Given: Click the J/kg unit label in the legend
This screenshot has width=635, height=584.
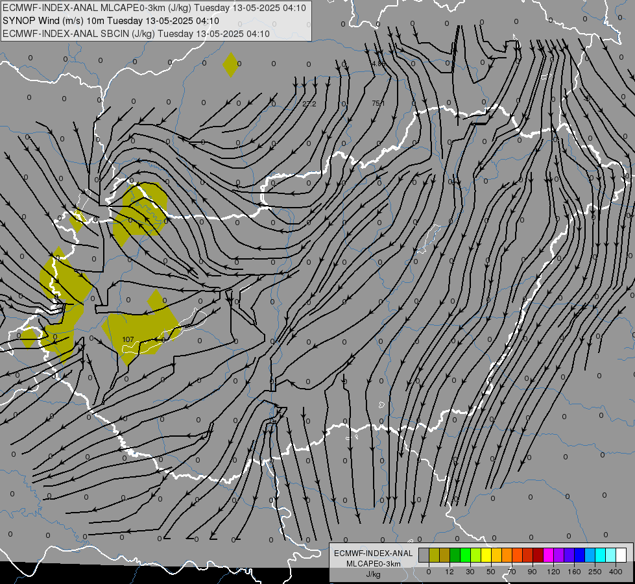Looking at the screenshot, I should click(374, 575).
